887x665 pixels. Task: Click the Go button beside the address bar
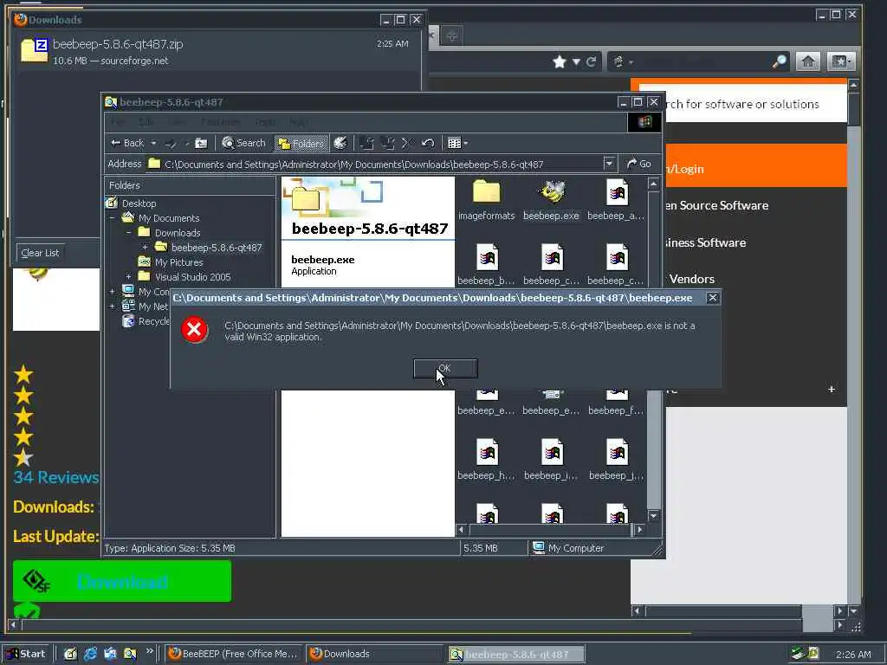[x=638, y=164]
